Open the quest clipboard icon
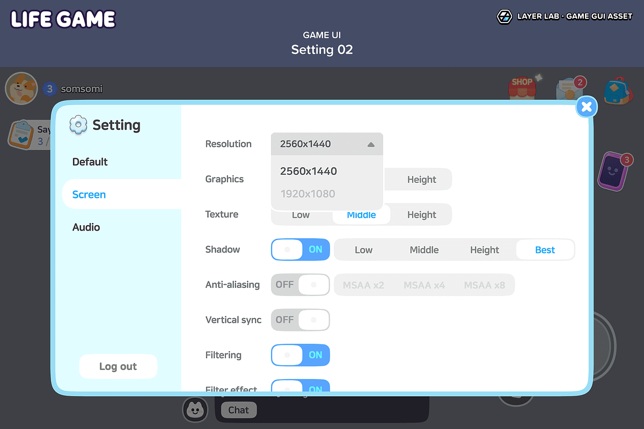This screenshot has height=429, width=644. (x=21, y=134)
